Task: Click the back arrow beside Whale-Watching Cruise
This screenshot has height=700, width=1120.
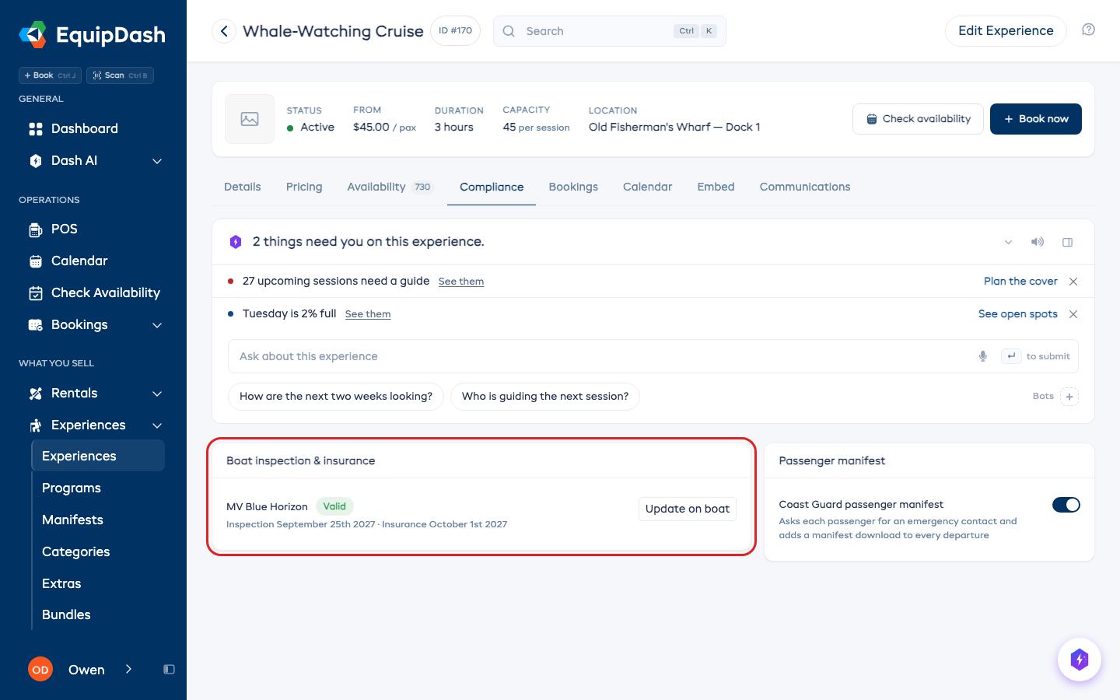Action: 224,31
